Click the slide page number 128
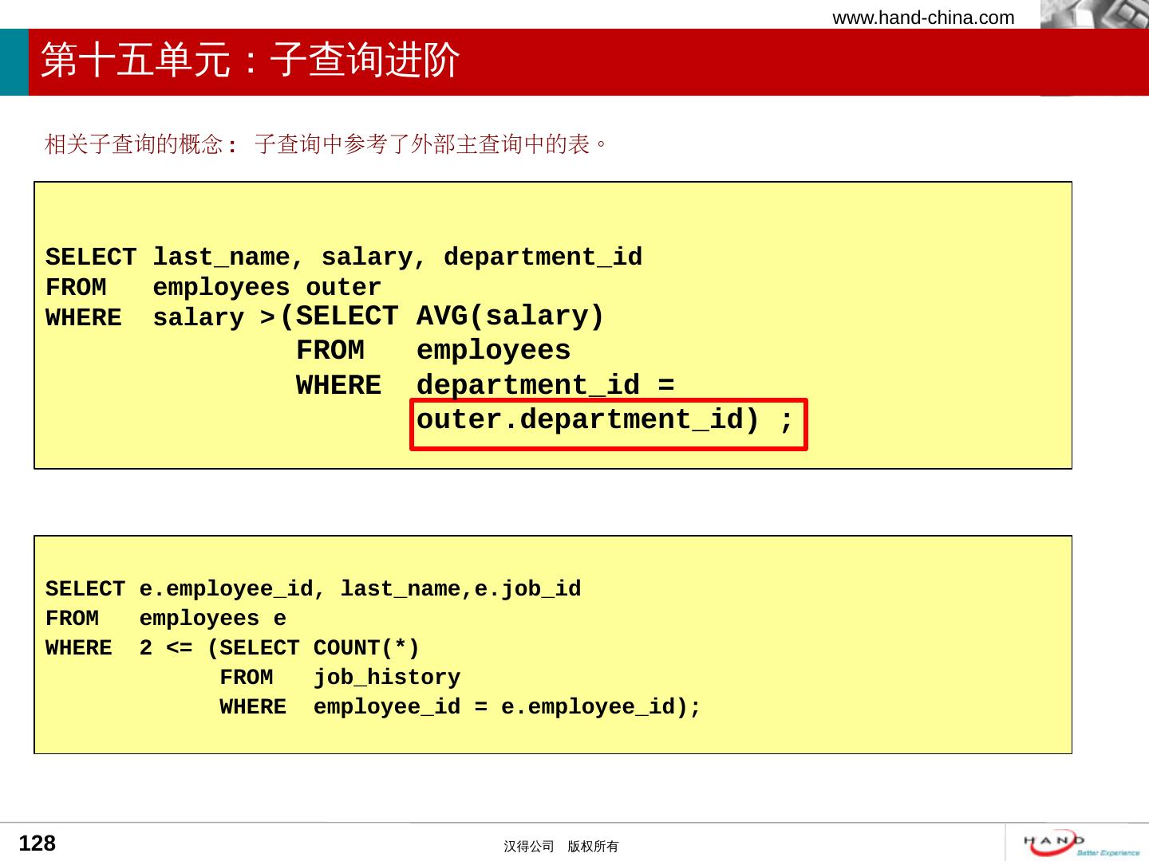Viewport: 1149px width, 861px height. click(38, 843)
